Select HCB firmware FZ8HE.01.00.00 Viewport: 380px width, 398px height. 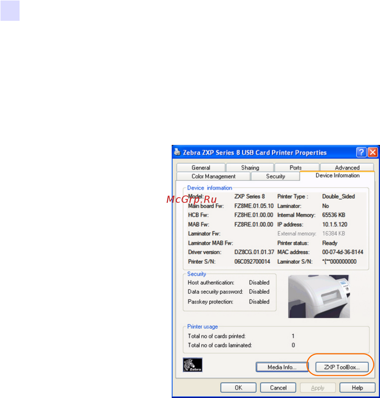coord(254,215)
